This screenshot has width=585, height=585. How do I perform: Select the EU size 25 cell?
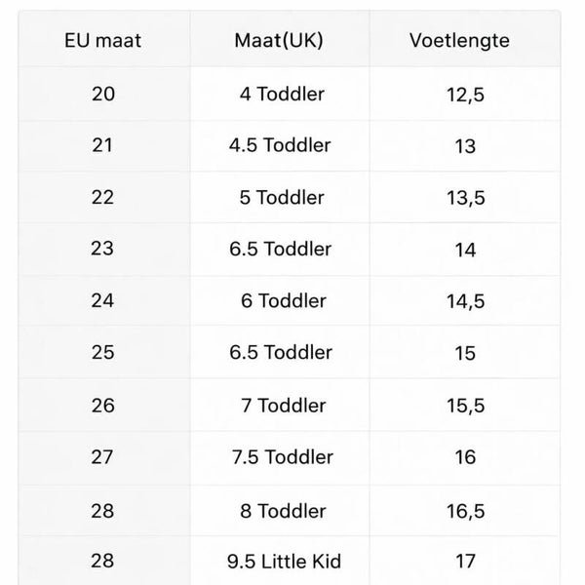click(102, 353)
